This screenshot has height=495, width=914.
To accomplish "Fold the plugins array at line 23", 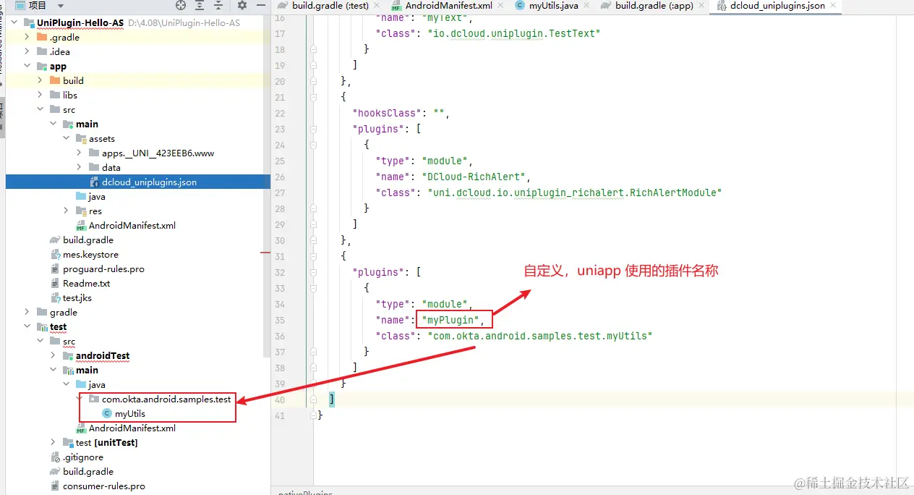I will [314, 129].
